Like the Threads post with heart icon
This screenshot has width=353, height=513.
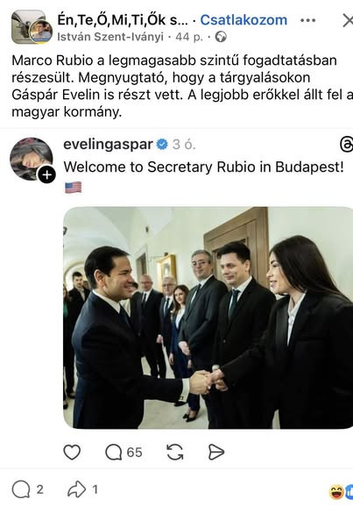[x=72, y=452]
